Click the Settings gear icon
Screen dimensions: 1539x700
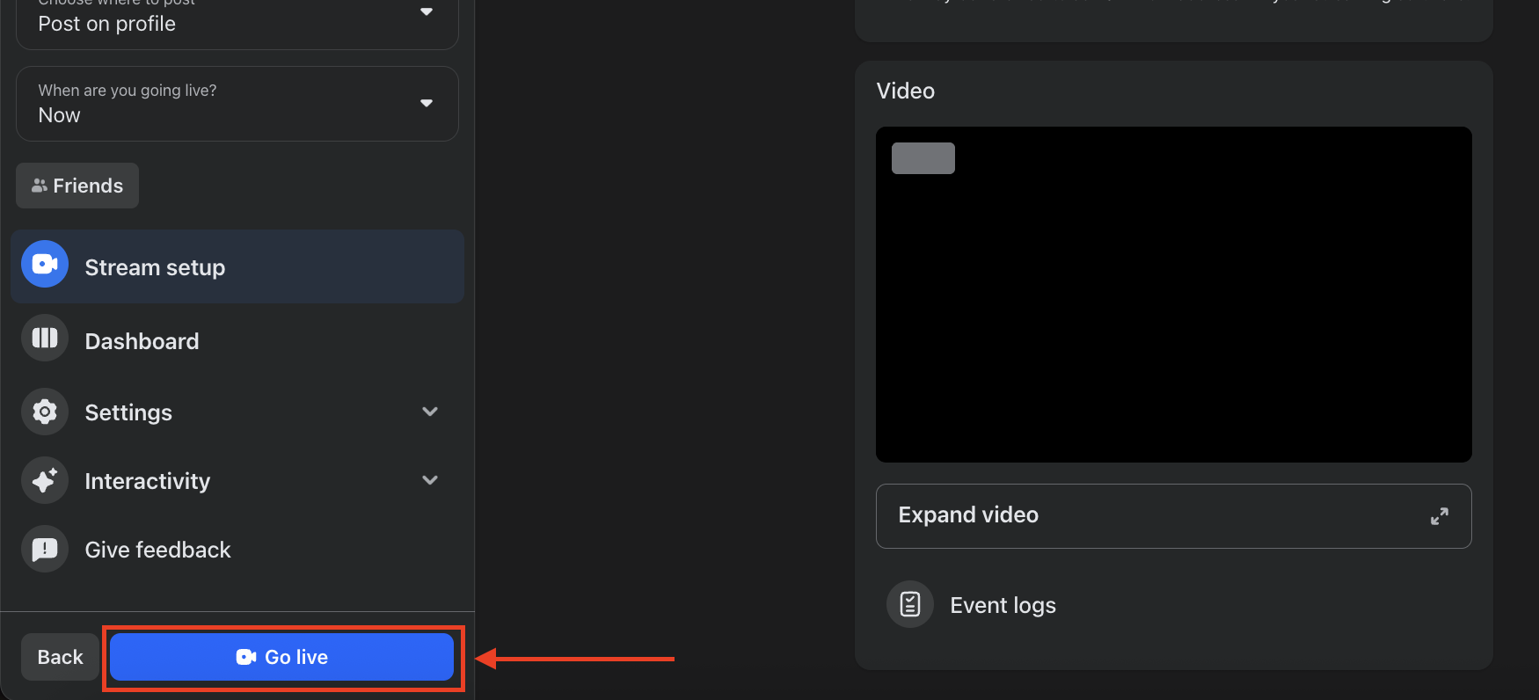tap(45, 412)
